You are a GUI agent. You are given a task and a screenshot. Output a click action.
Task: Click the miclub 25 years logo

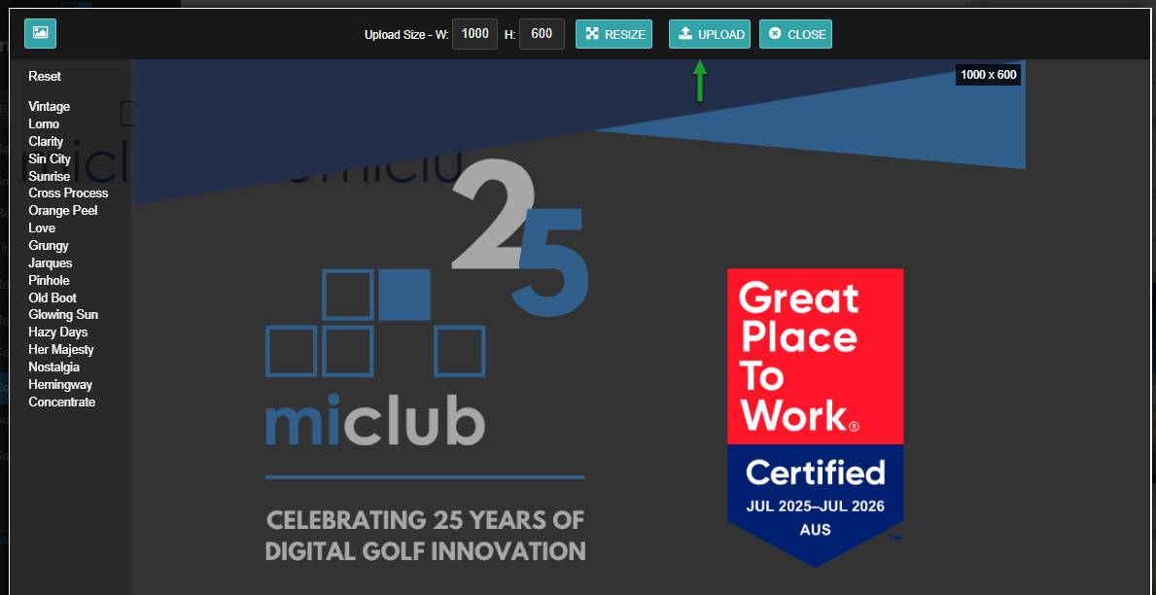pyautogui.click(x=426, y=358)
